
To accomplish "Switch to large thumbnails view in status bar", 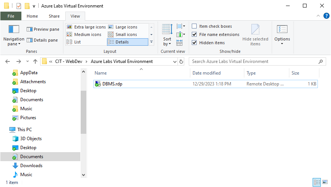I will tap(325, 182).
